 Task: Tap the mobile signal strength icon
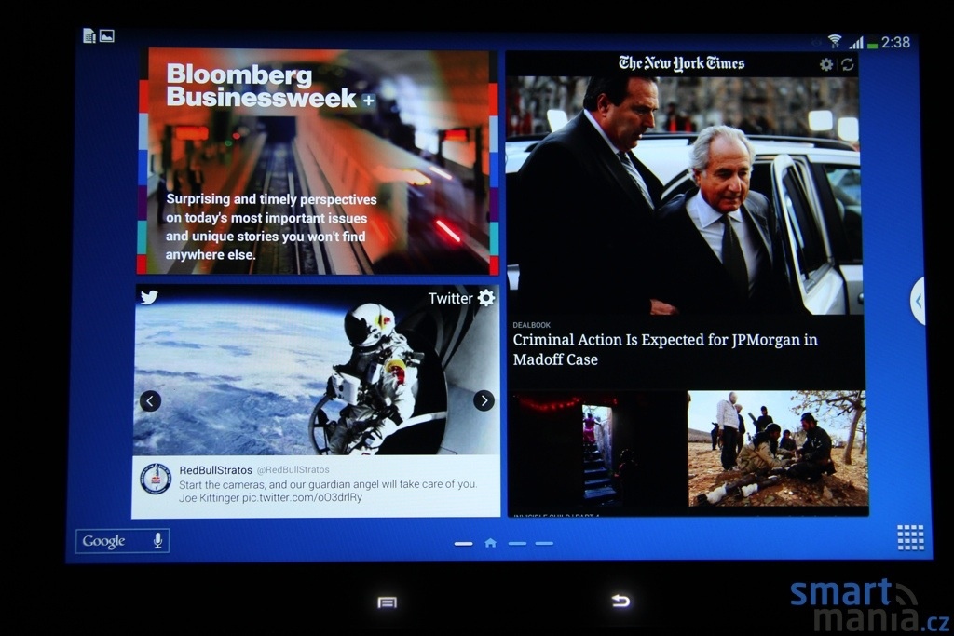point(856,42)
